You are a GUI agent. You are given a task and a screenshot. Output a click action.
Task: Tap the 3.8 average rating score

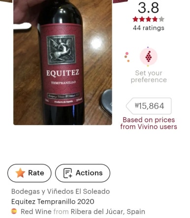pos(148,8)
